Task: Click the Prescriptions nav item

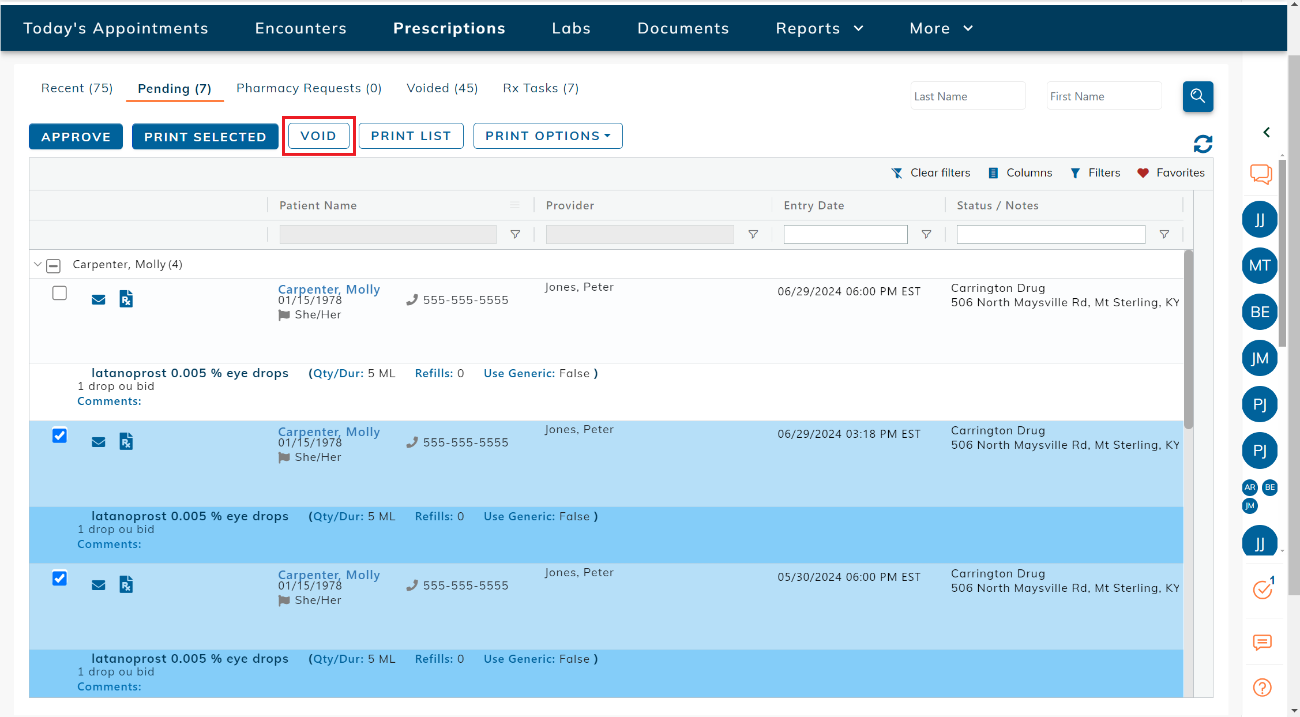Action: (449, 28)
